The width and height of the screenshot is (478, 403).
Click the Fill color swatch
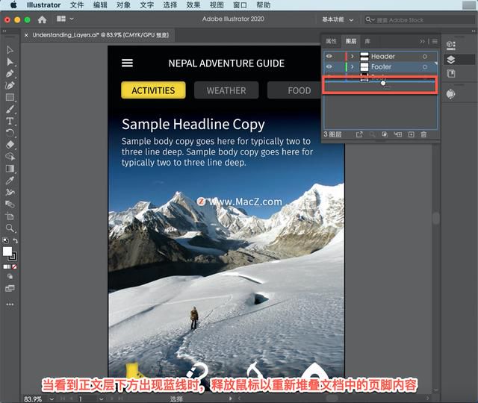[x=7, y=252]
